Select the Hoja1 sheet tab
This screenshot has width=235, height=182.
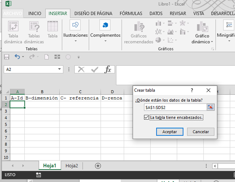coord(50,166)
